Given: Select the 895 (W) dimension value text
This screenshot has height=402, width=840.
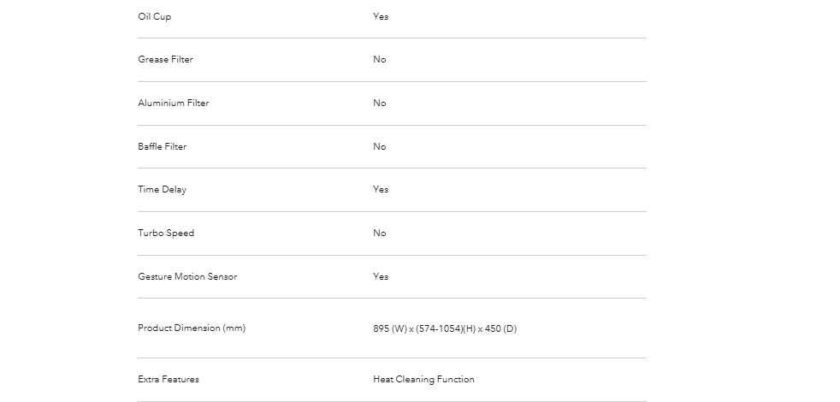Looking at the screenshot, I should click(x=390, y=328).
